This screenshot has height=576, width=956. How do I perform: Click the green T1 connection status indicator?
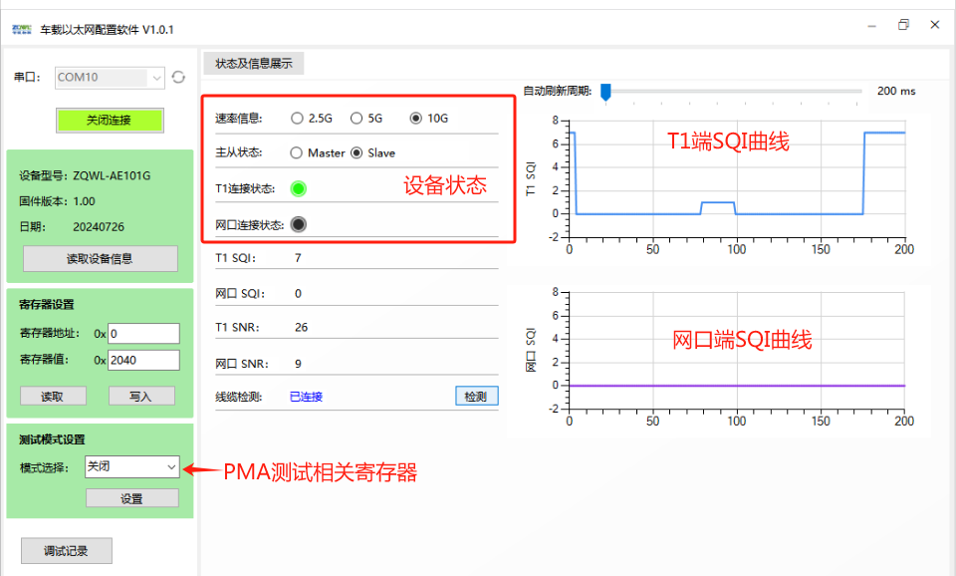pos(298,188)
